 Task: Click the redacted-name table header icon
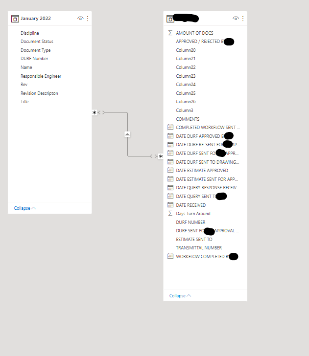tap(170, 19)
